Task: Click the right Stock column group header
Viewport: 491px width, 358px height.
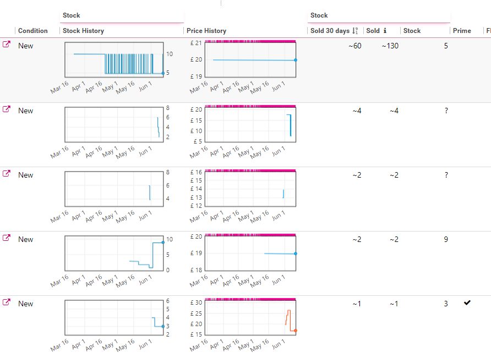Action: (319, 15)
